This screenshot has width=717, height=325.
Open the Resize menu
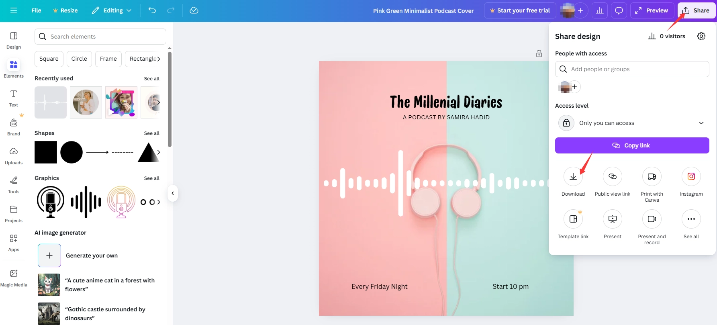(65, 10)
